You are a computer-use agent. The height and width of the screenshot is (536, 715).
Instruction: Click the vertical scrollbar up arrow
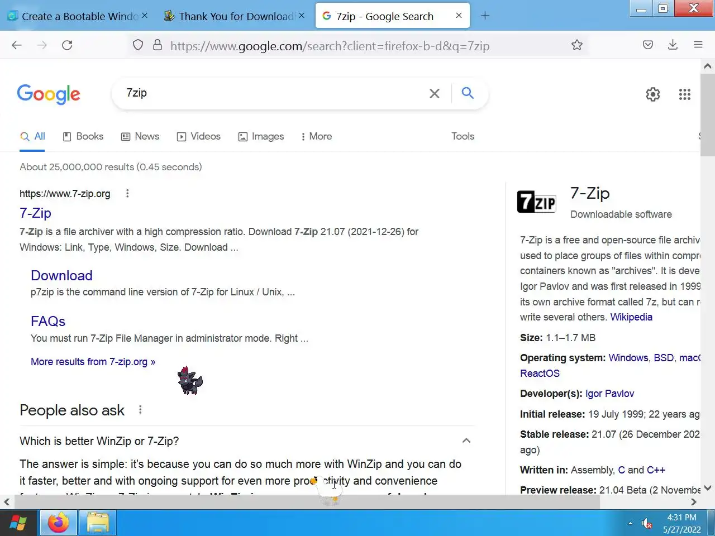click(707, 66)
